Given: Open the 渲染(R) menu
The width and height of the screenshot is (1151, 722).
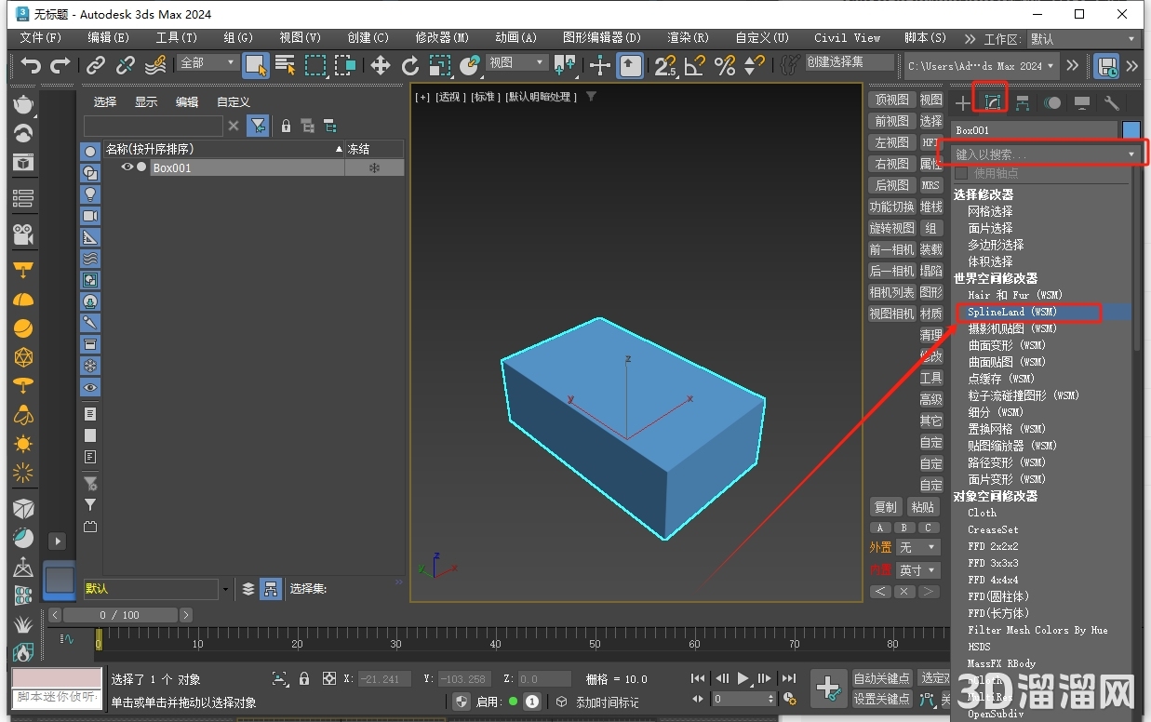Looking at the screenshot, I should tap(688, 38).
